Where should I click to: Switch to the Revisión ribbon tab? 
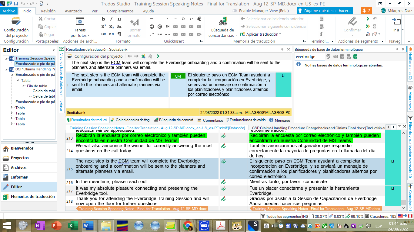click(48, 11)
